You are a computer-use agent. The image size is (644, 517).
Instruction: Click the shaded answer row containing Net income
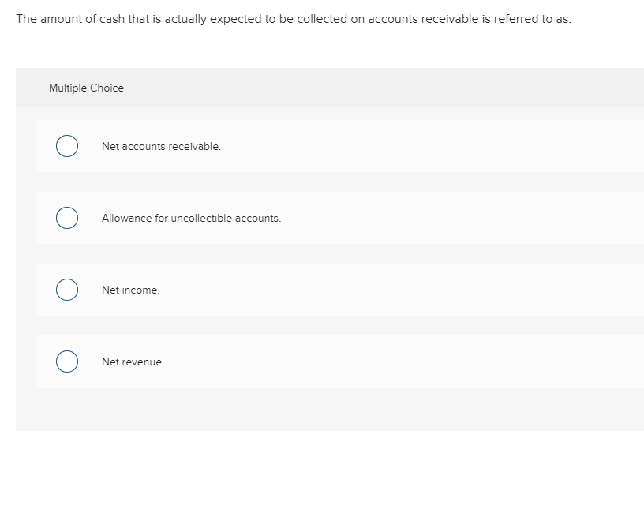pos(316,290)
